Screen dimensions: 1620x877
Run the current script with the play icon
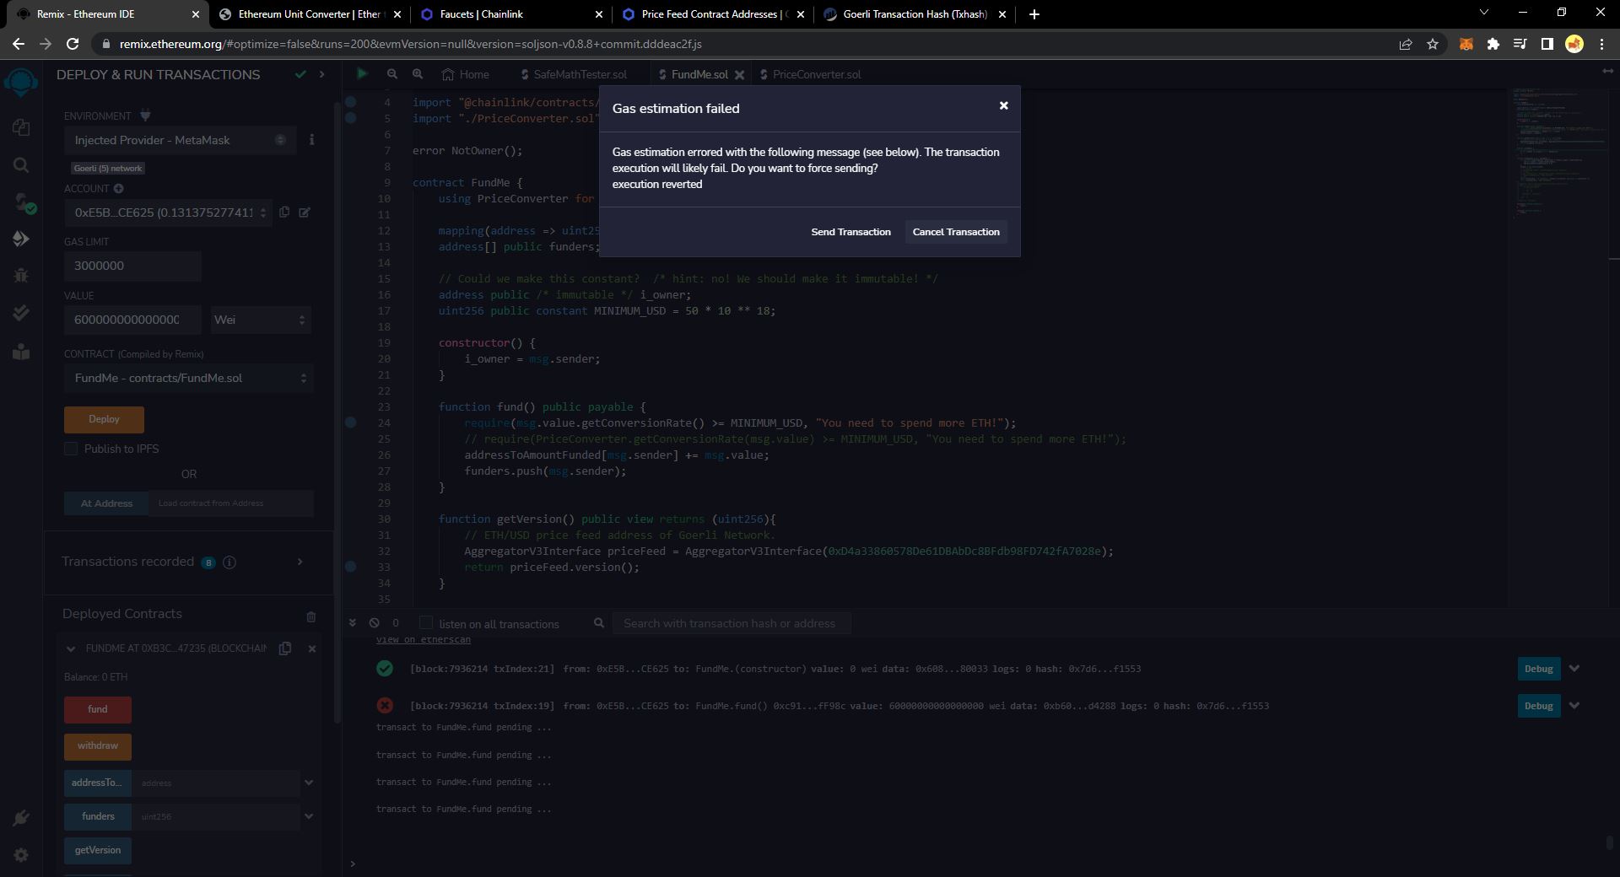(x=362, y=74)
